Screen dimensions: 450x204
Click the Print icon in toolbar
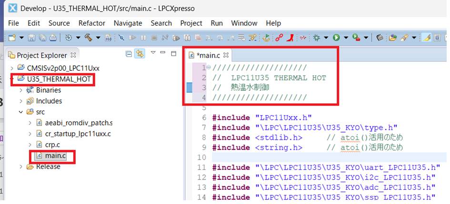click(54, 38)
